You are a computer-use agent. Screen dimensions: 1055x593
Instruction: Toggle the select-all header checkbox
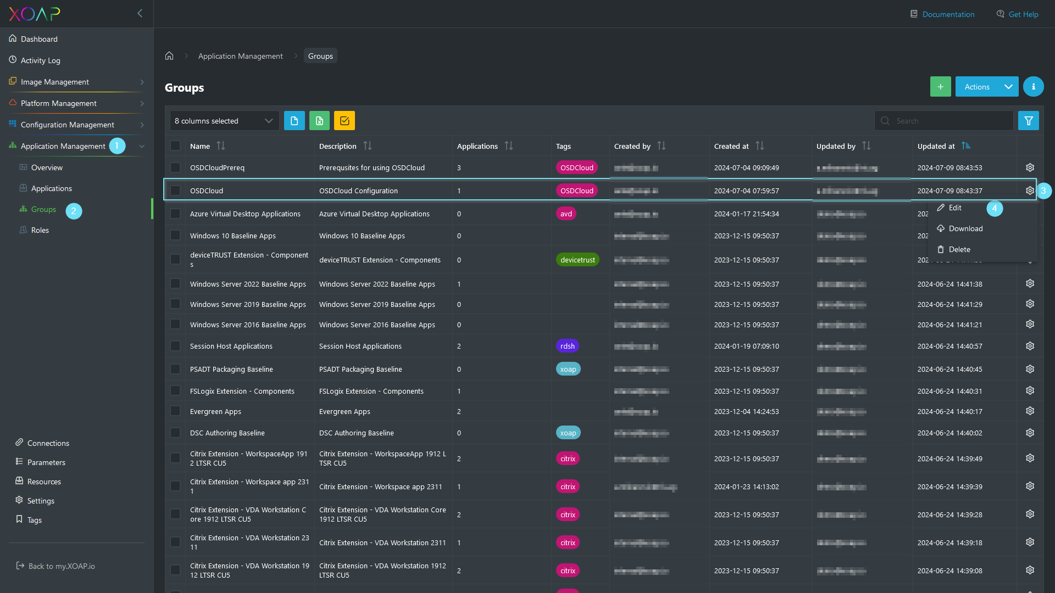(175, 146)
